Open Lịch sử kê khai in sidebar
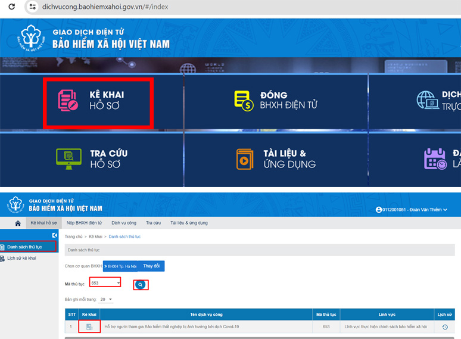The height and width of the screenshot is (339, 461). pos(21,258)
